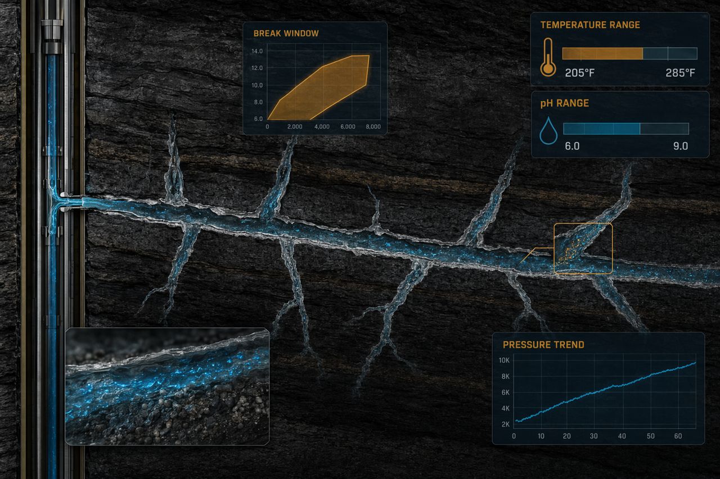This screenshot has width=720, height=479.
Task: Click the "BREAK WINDOW" panel title
Action: tap(286, 33)
